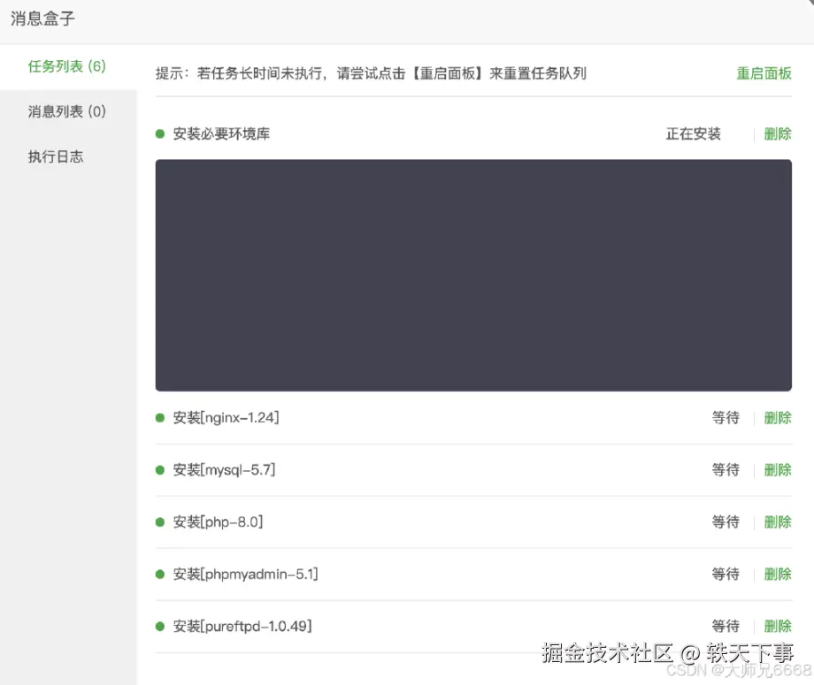Click 等待 status of mysql-5.7
Viewport: 814px width, 685px height.
coord(726,470)
